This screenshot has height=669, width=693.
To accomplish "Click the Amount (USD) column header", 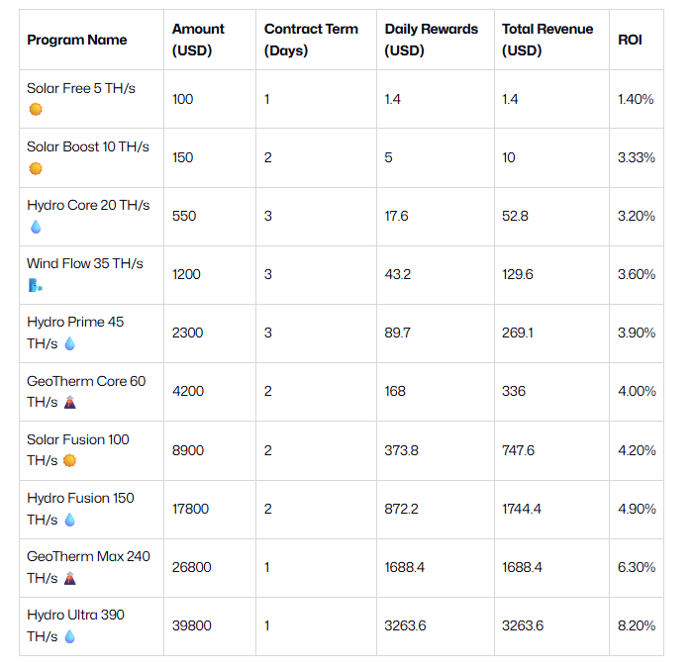I will click(198, 40).
